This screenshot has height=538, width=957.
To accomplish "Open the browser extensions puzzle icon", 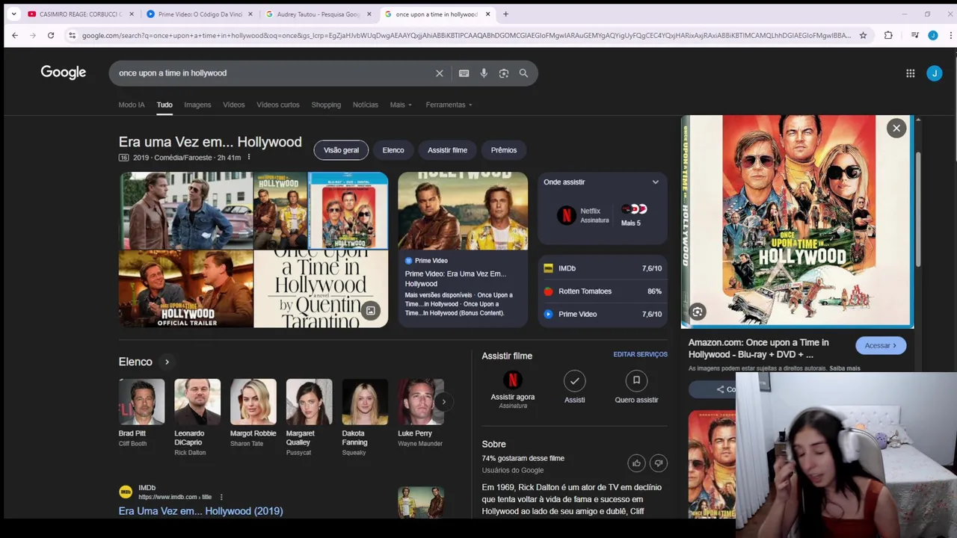I will click(x=888, y=35).
